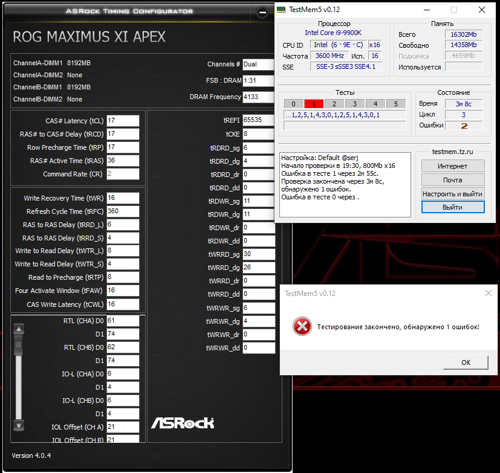Click the Four Activate Window (tFAW) field
The width and height of the screenshot is (500, 473).
tap(123, 291)
